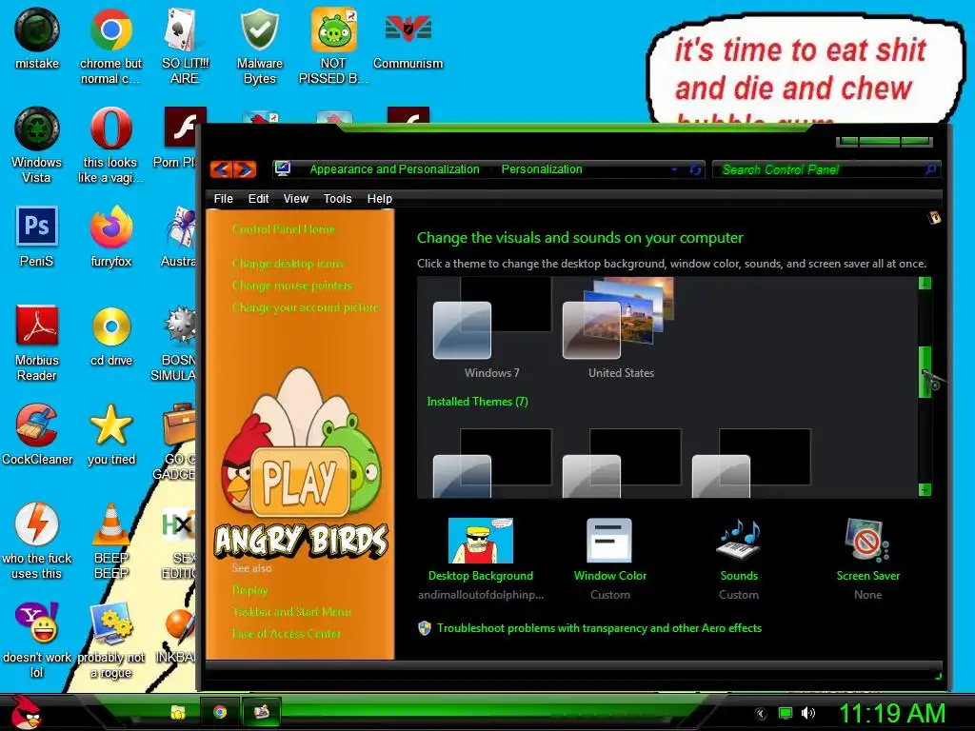Open the Help menu

[379, 198]
